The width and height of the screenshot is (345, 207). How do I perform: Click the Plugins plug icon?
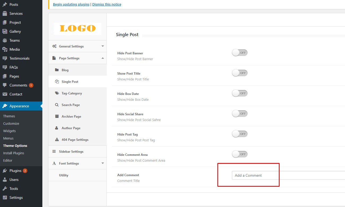5,171
